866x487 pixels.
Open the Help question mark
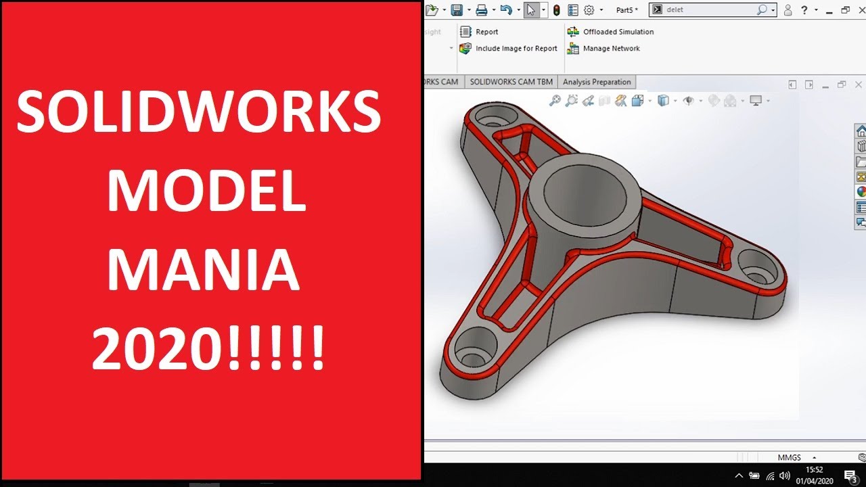pyautogui.click(x=804, y=9)
